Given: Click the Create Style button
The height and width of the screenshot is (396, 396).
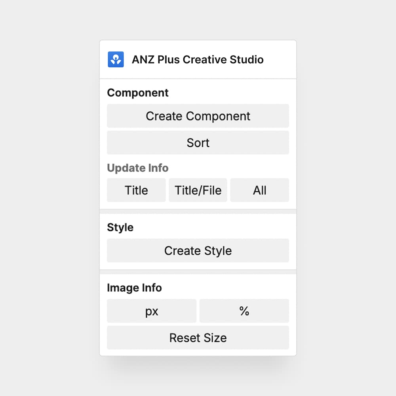Looking at the screenshot, I should [198, 251].
